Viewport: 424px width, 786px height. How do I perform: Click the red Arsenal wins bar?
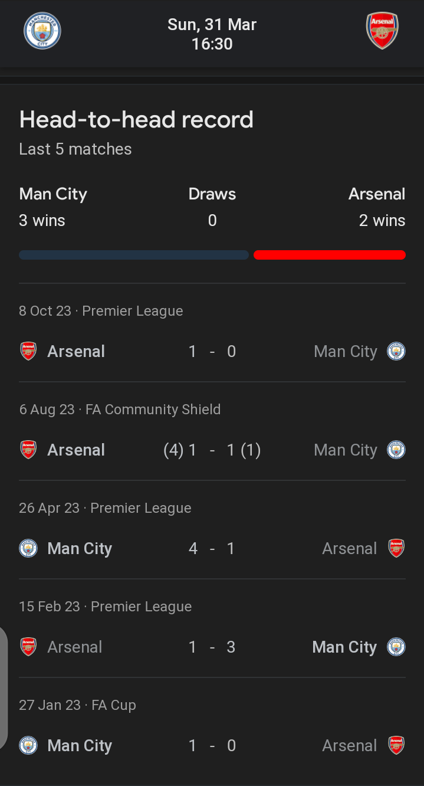pos(329,255)
